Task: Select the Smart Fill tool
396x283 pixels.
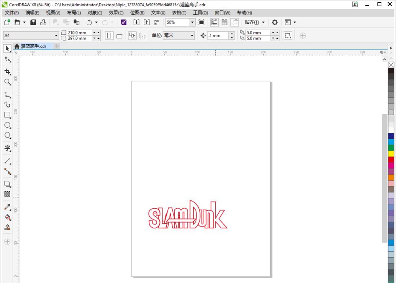Action: click(7, 227)
